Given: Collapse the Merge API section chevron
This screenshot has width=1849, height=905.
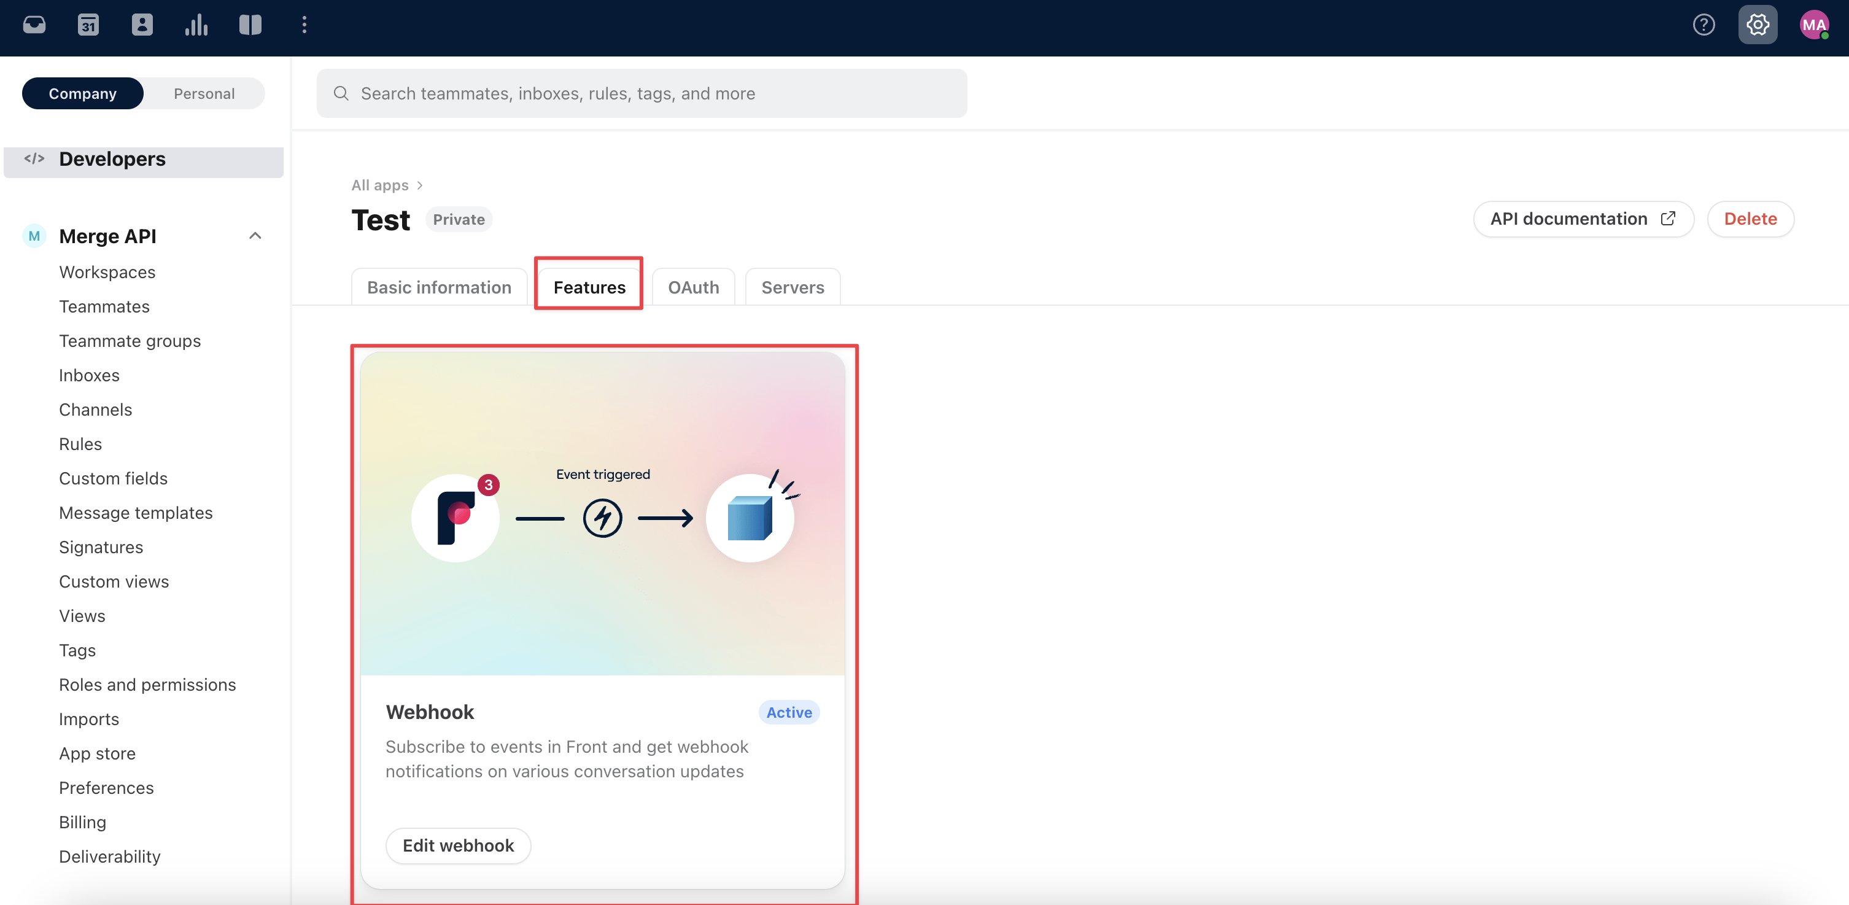Looking at the screenshot, I should tap(255, 236).
